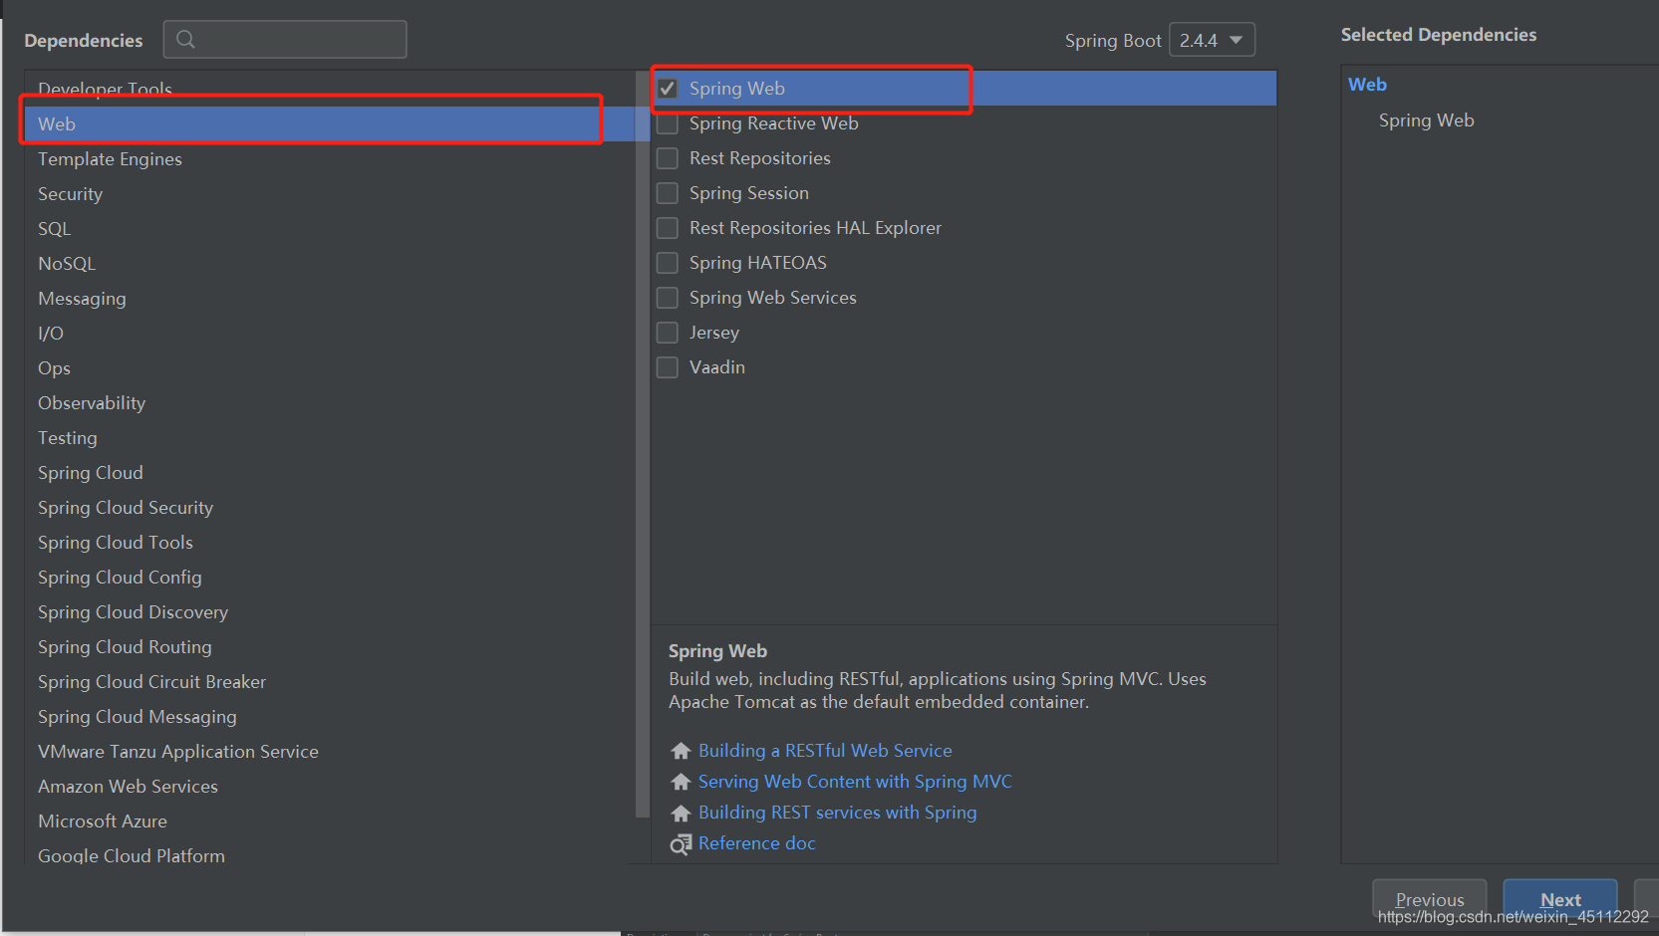Select the Testing category
Screen dimensions: 1659x936
point(330,438)
